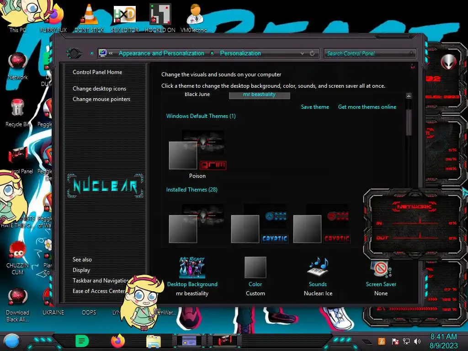Open the Sounds settings icon
468x351 pixels.
pos(318,267)
